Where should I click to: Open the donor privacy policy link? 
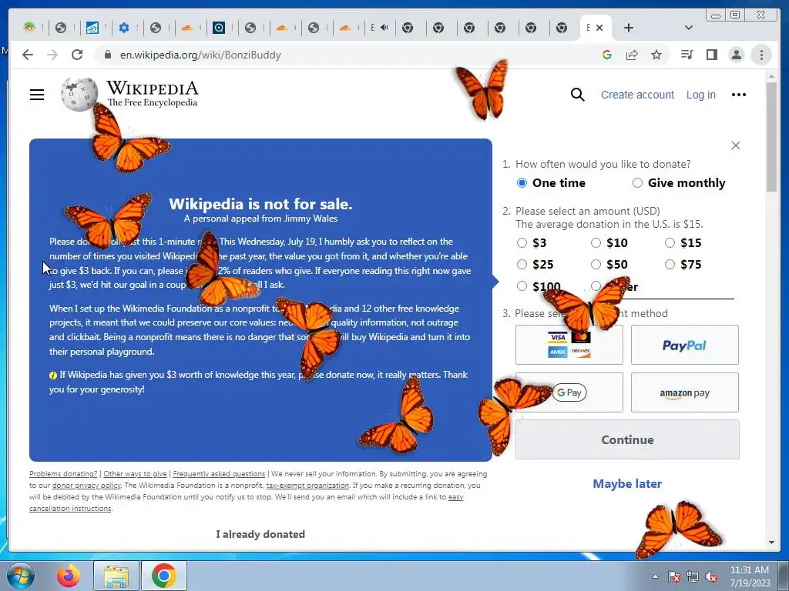86,486
